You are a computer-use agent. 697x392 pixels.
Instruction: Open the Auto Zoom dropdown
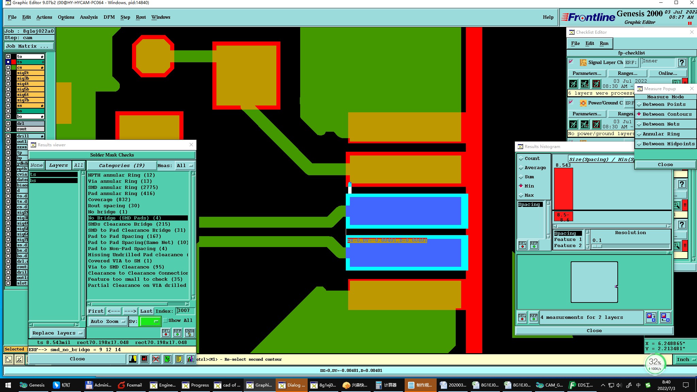[x=108, y=321]
